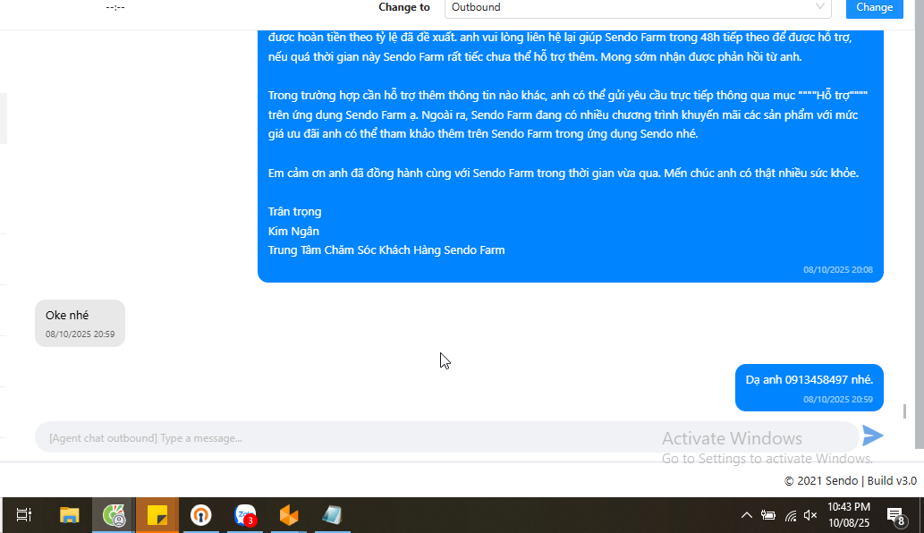Send the message with the paper-plane icon
This screenshot has width=924, height=533.
[872, 436]
